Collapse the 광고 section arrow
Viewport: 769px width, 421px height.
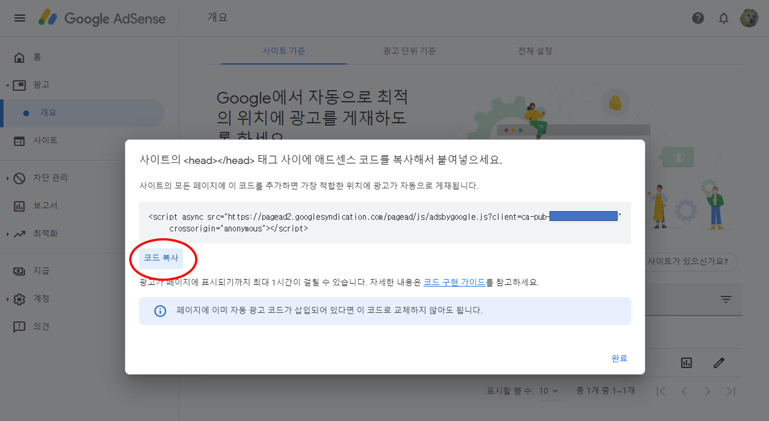coord(7,85)
